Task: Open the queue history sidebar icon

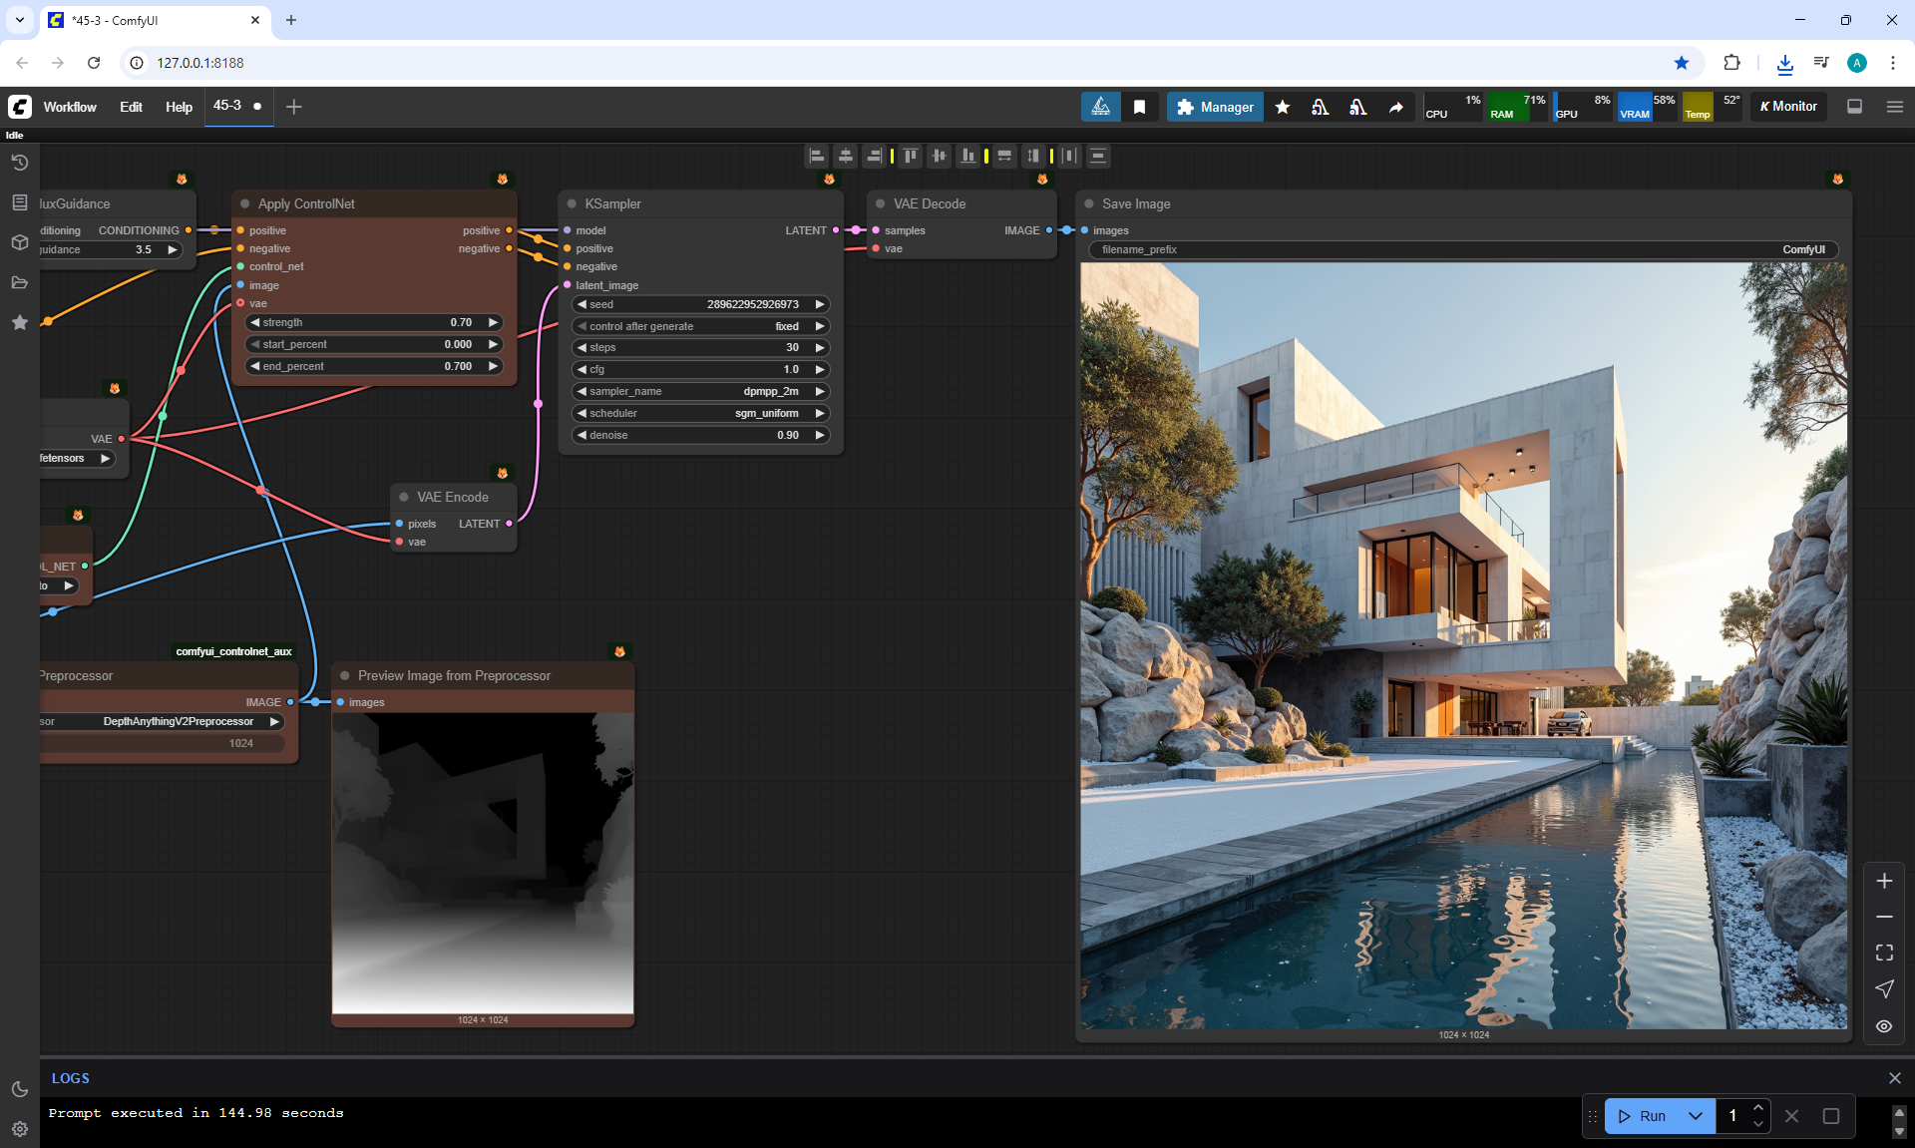Action: pyautogui.click(x=19, y=163)
